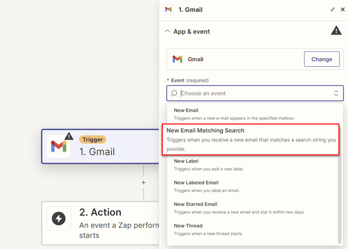Type in the Choose an event field
348x249 pixels.
254,93
